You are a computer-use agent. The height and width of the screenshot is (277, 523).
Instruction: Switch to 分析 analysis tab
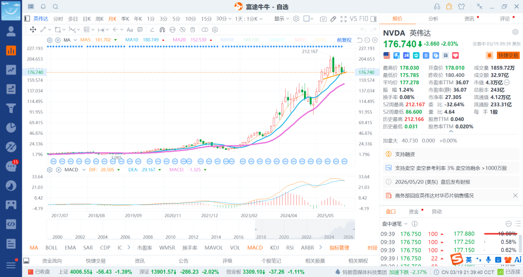point(433,19)
